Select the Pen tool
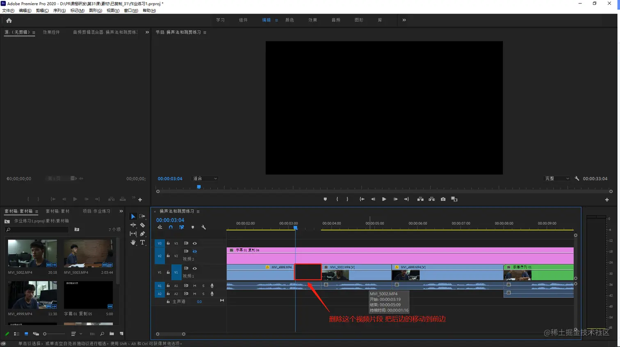Screen dimensions: 620x347 pyautogui.click(x=142, y=234)
